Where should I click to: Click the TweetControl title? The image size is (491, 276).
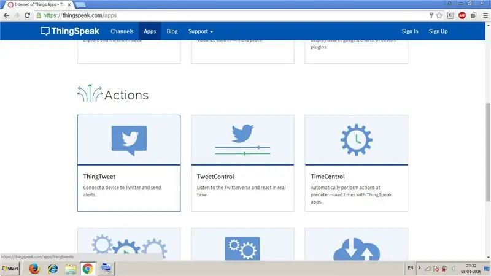pyautogui.click(x=215, y=177)
